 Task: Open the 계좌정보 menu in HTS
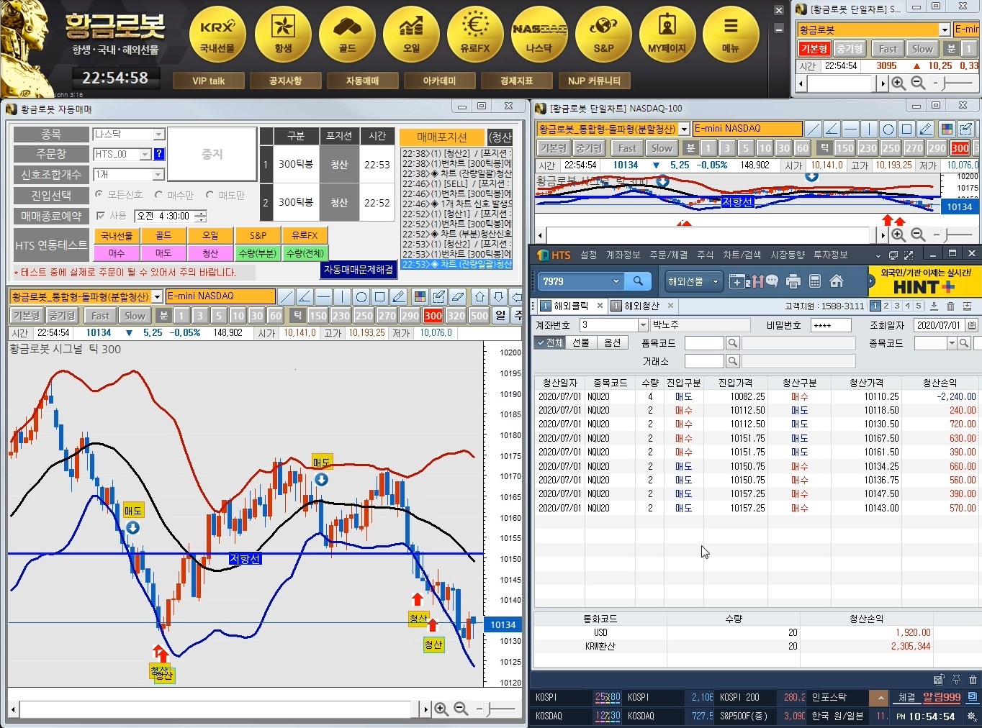[623, 255]
